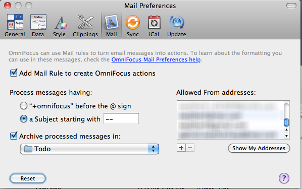Select "+omnifocus" before the @ sign option
The height and width of the screenshot is (189, 302).
(x=24, y=106)
